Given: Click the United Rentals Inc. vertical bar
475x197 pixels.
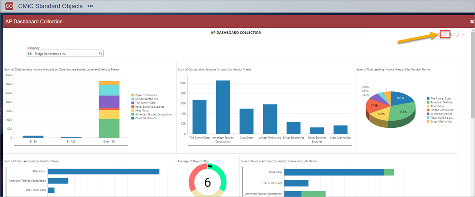Looking at the screenshot, I should 270,119.
